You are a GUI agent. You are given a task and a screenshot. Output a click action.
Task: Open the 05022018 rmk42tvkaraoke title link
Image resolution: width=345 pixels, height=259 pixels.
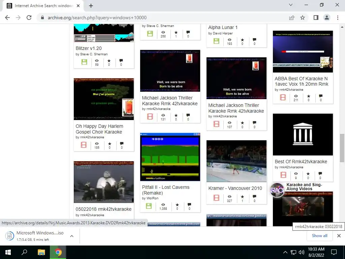[103, 209]
